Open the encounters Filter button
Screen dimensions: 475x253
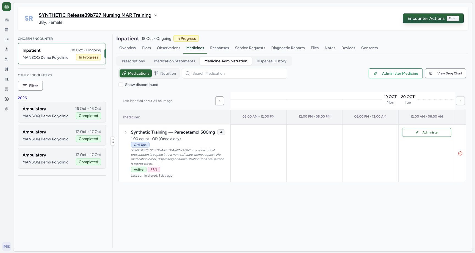pos(30,86)
